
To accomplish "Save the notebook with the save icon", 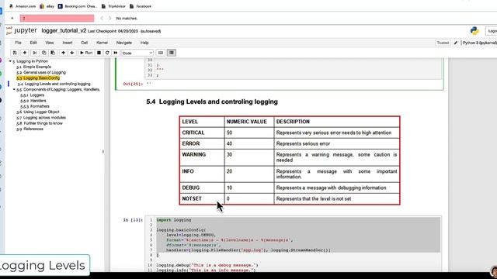I will point(15,53).
